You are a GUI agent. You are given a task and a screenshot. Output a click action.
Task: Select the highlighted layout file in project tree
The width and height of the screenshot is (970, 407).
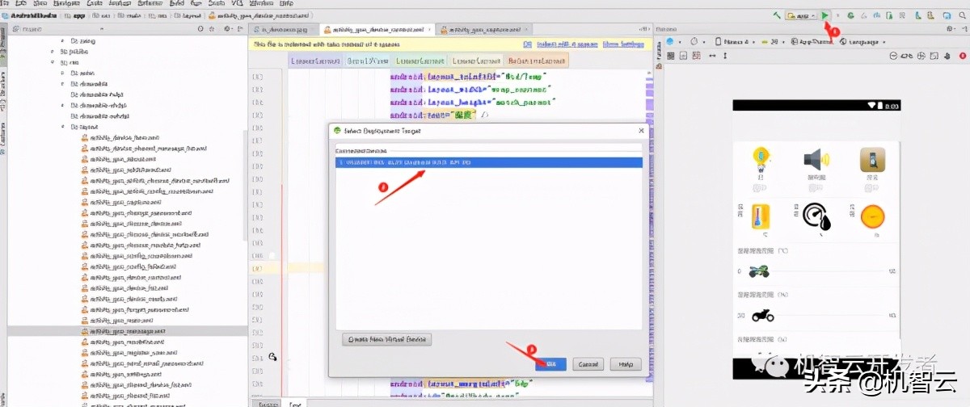pyautogui.click(x=127, y=331)
